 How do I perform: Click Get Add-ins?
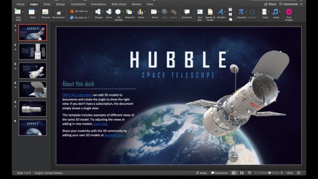pos(79,11)
